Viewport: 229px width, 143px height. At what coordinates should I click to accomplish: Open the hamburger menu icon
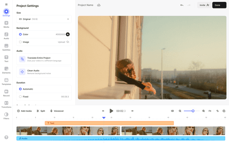click(x=6, y=4)
